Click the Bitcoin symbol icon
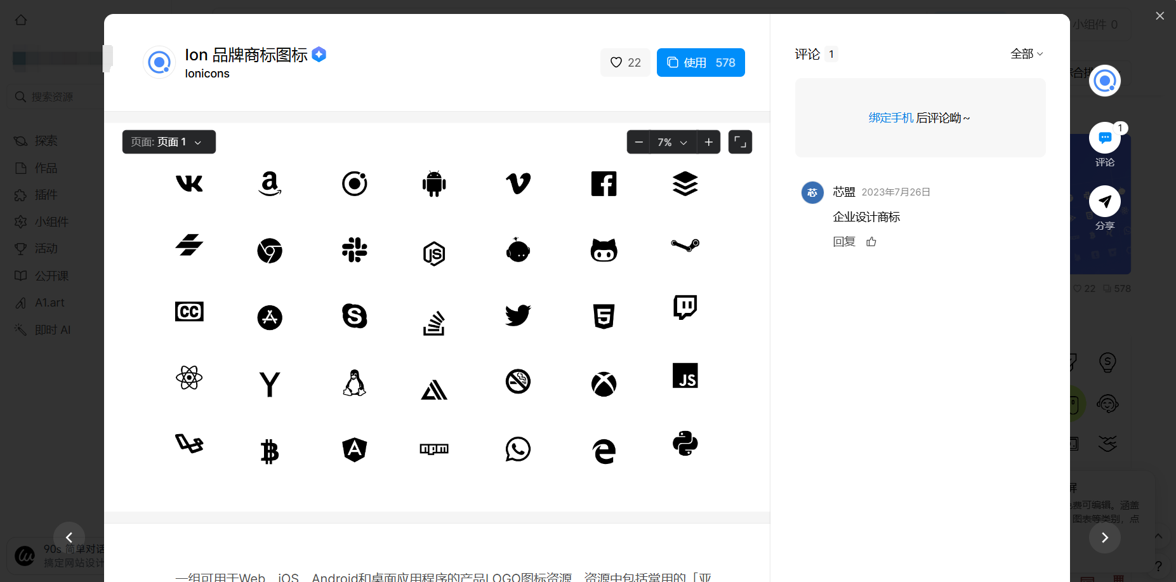Viewport: 1176px width, 582px height. pyautogui.click(x=270, y=451)
